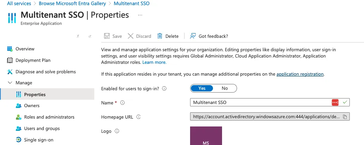
Task: Click the Delete button
Action: point(168,36)
